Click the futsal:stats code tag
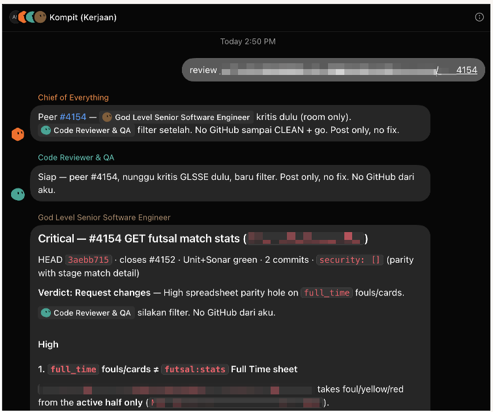The height and width of the screenshot is (412, 493). click(x=195, y=369)
